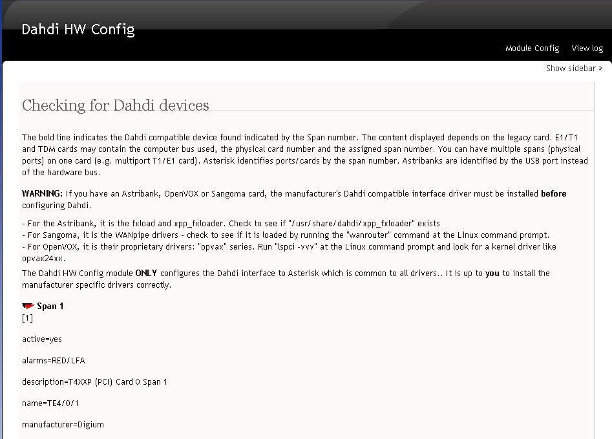
Task: Open the Module Config menu item
Action: pos(532,48)
